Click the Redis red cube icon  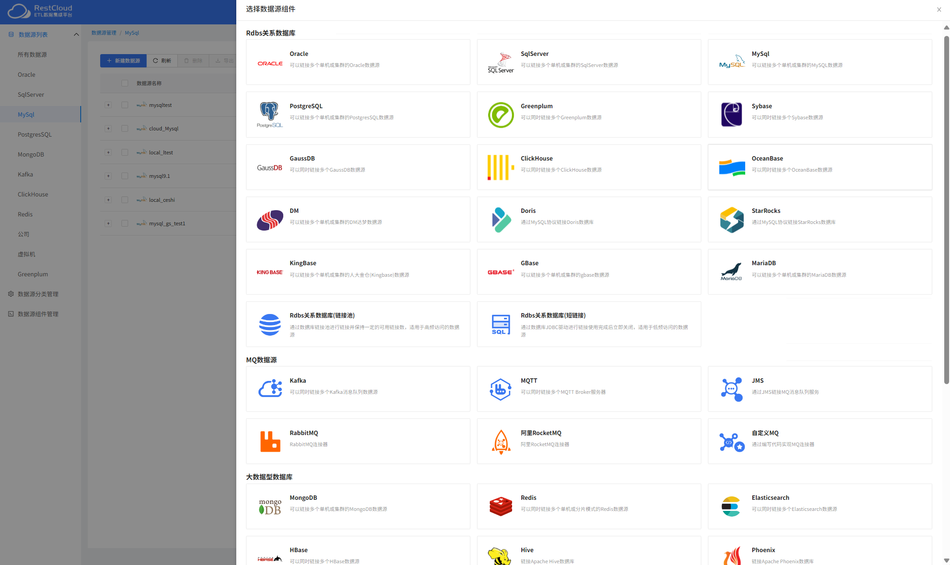coord(501,506)
